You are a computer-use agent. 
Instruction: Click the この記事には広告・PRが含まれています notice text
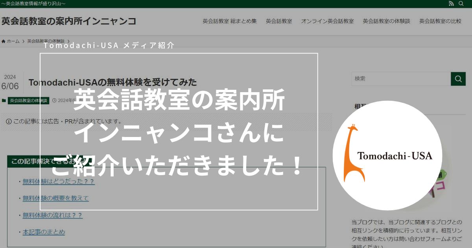click(68, 122)
